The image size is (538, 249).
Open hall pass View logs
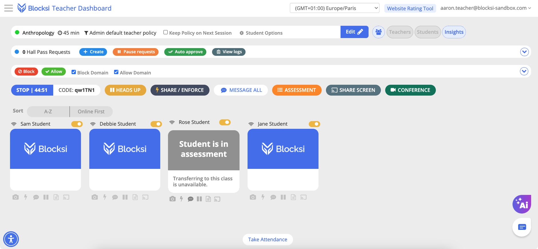tap(229, 52)
